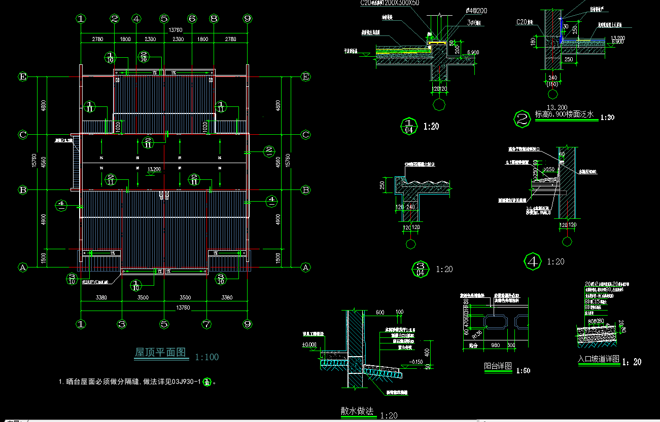Select the 1:100 scale text
The image size is (660, 422).
tap(207, 357)
